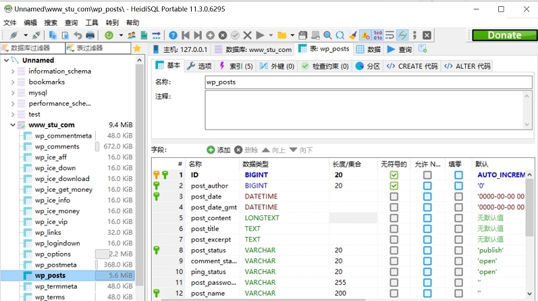The height and width of the screenshot is (301, 538).
Task: Click the Paste clipboard icon
Action: tap(65, 35)
